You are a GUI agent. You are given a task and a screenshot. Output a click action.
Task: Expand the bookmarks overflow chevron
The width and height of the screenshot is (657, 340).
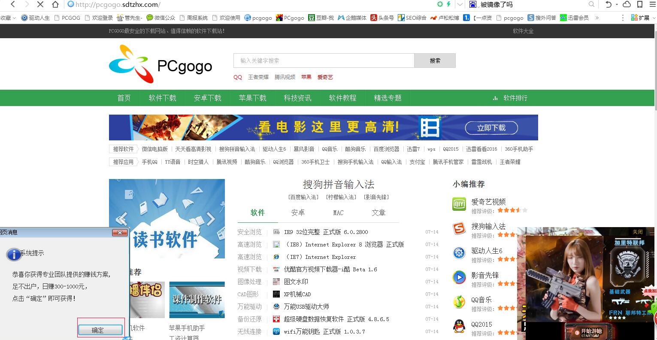pyautogui.click(x=596, y=18)
